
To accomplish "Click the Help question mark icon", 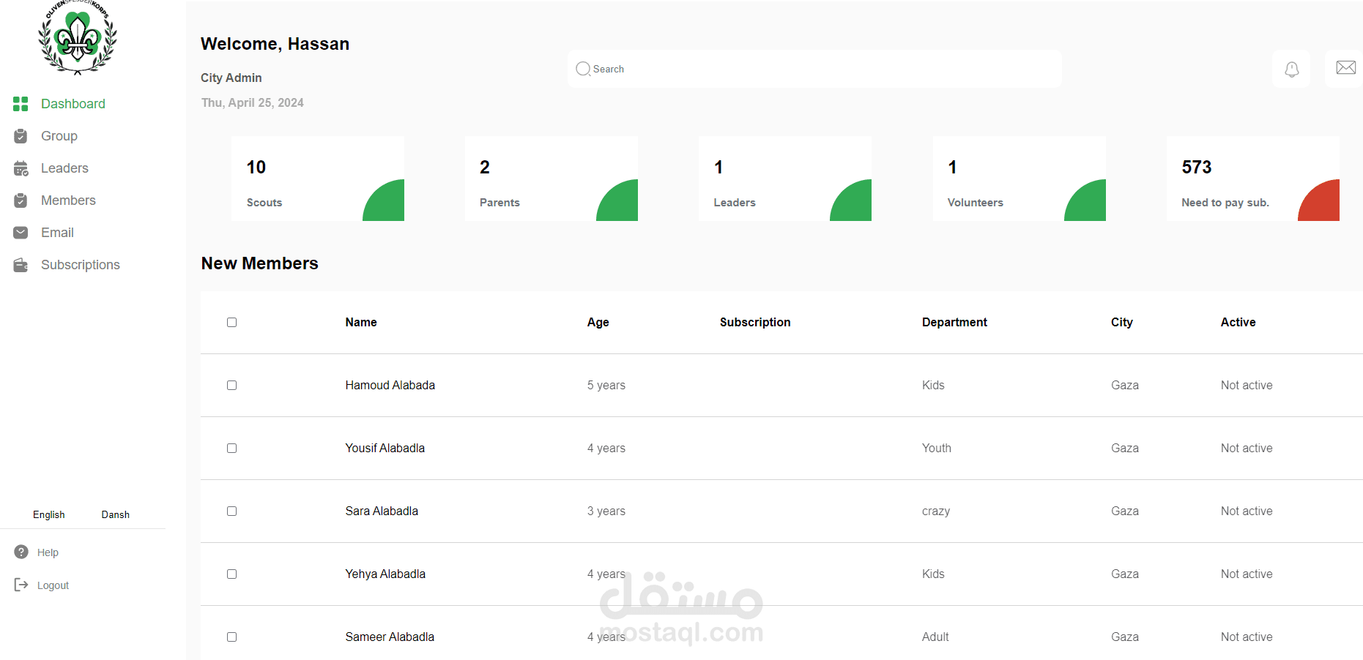I will [x=21, y=552].
